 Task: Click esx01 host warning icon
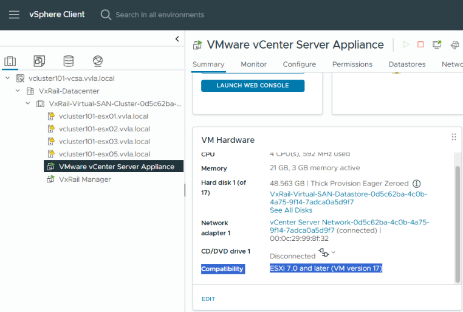(x=51, y=116)
